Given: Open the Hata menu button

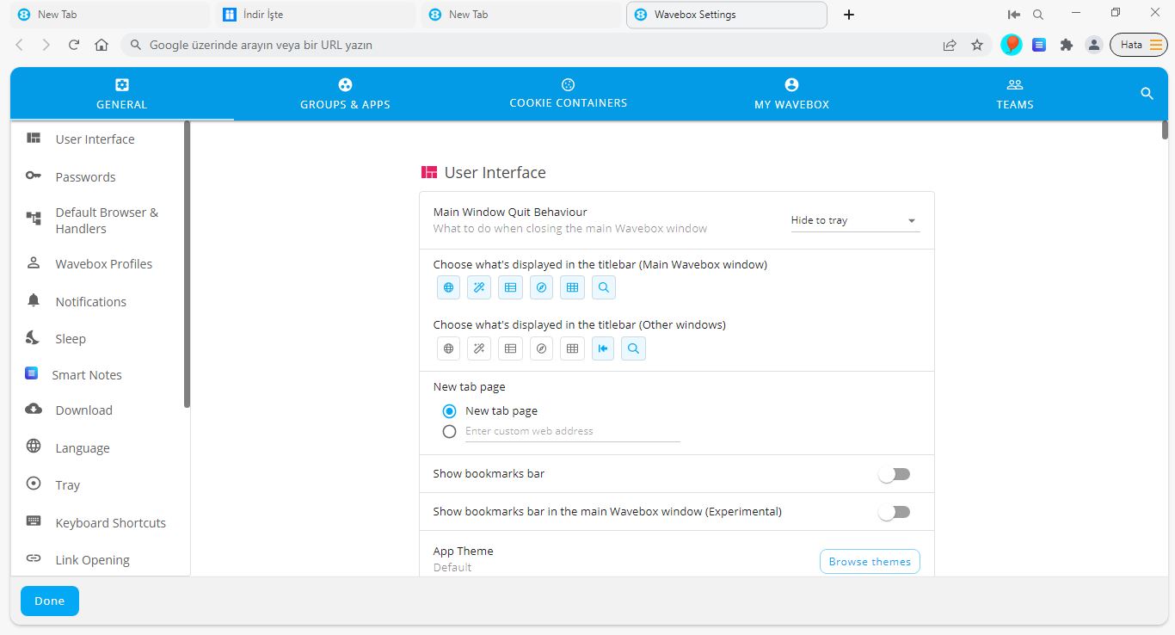Looking at the screenshot, I should (x=1139, y=45).
